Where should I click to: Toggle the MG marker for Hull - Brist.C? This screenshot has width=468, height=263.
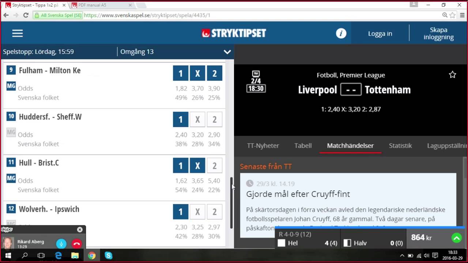click(11, 178)
